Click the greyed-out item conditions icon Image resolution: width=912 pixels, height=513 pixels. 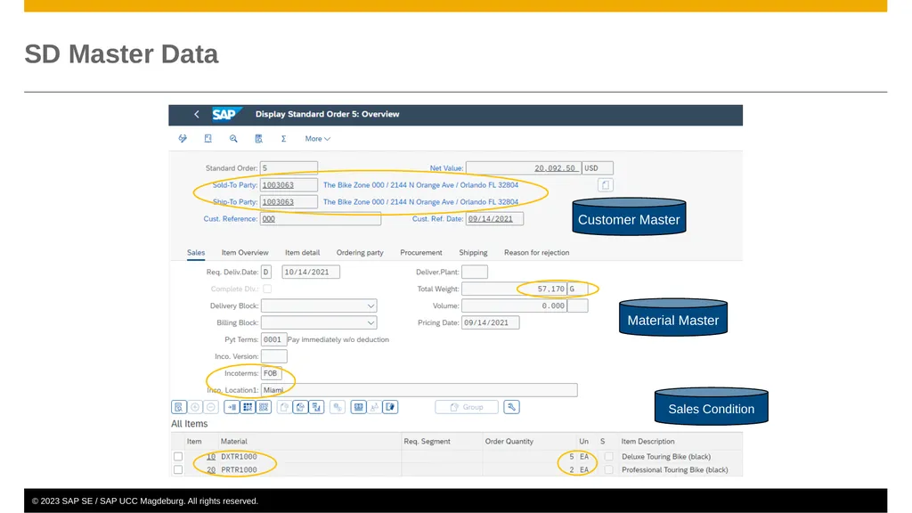point(338,407)
